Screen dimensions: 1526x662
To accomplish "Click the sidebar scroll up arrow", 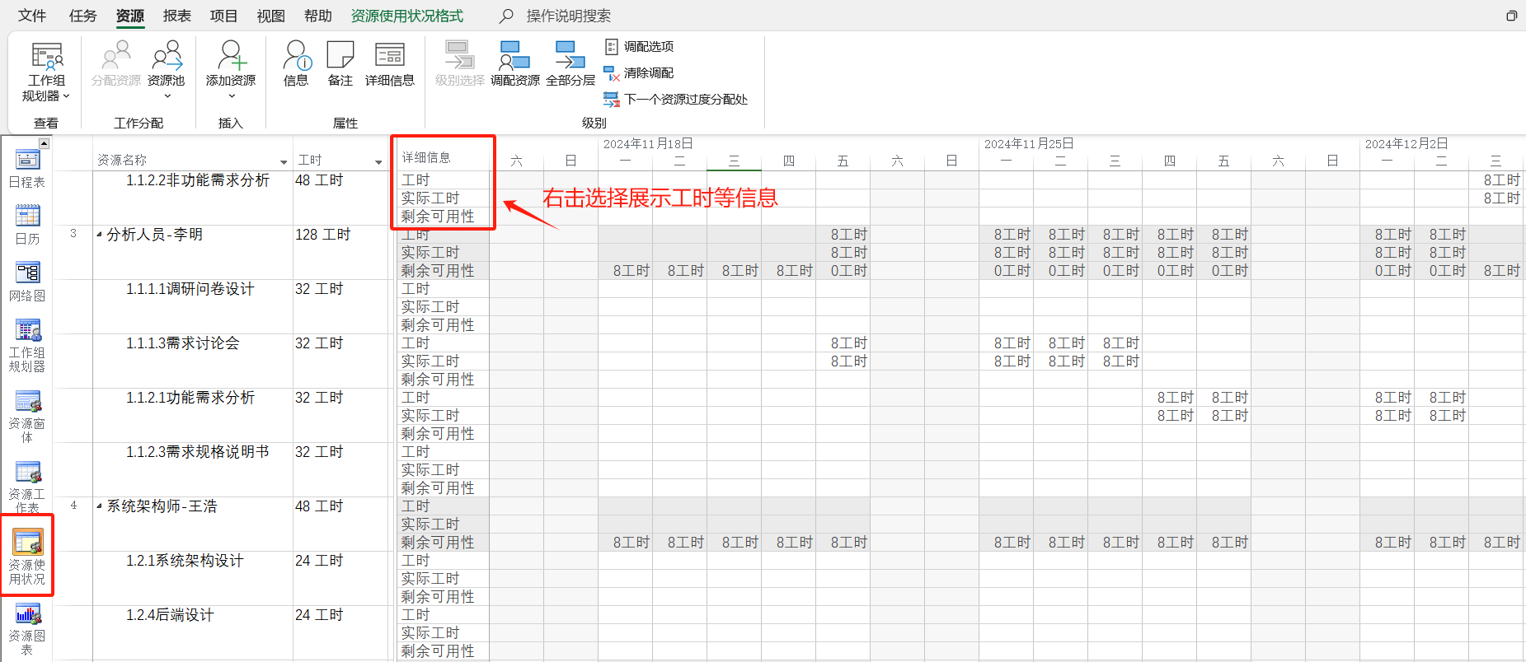I will coord(45,143).
